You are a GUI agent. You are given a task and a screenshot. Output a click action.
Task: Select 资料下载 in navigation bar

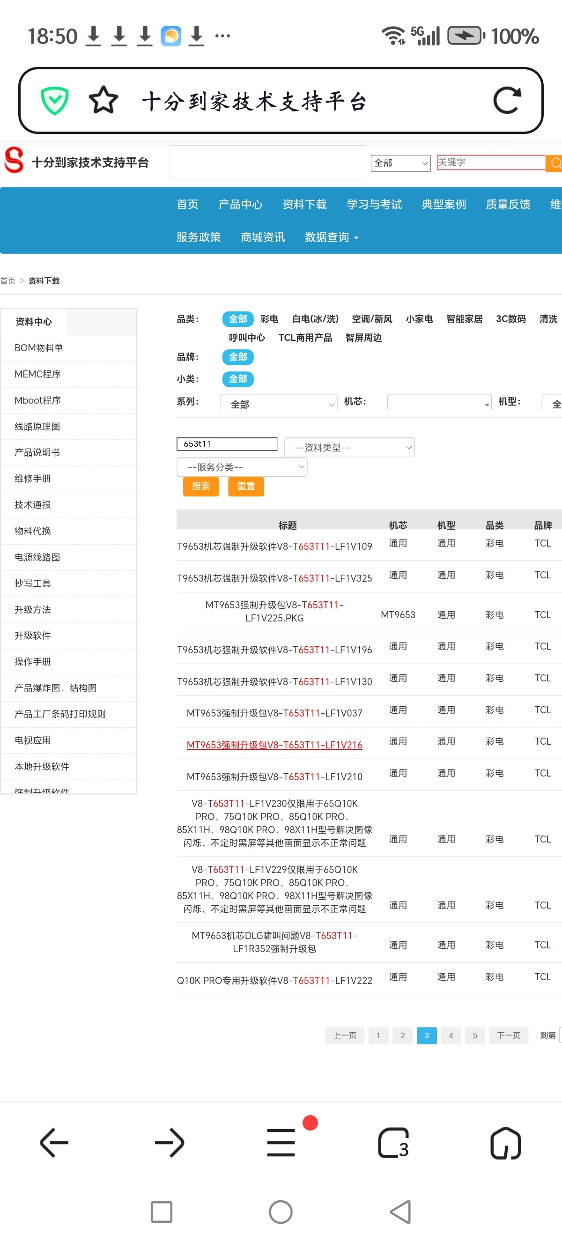click(x=304, y=205)
